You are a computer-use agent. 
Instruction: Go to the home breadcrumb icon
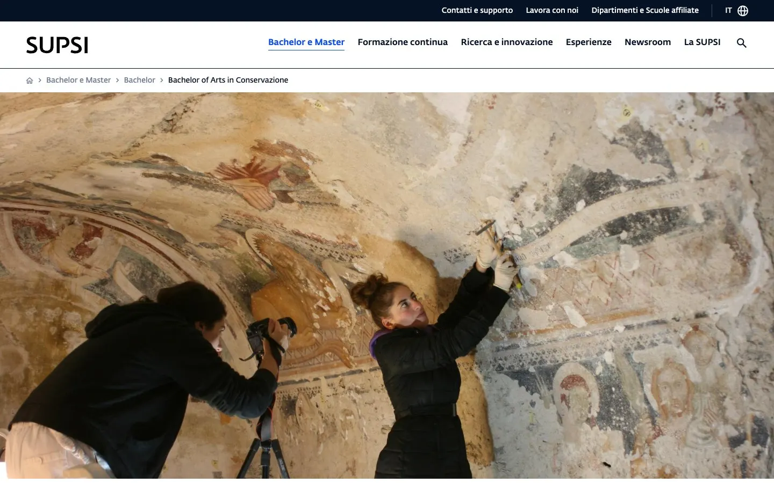tap(30, 80)
